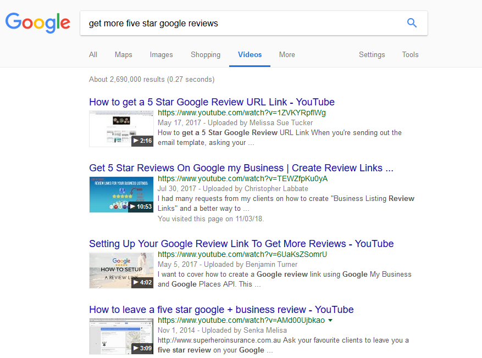
Task: Click 'Uploaded by Melissa Sue Tucker' line
Action: (x=235, y=123)
